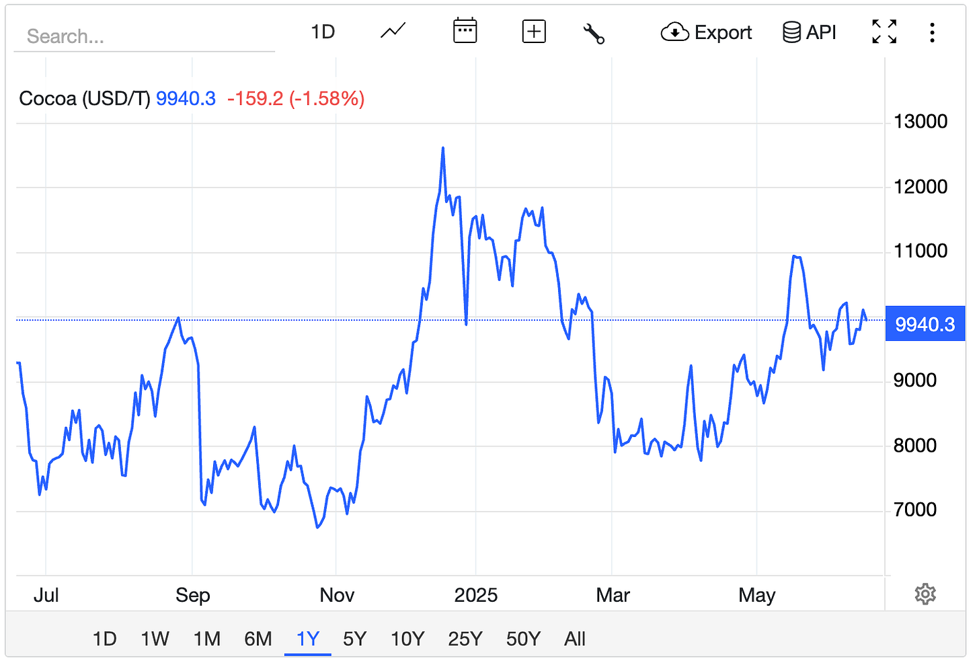
Task: Click the Search input field
Action: coord(145,36)
